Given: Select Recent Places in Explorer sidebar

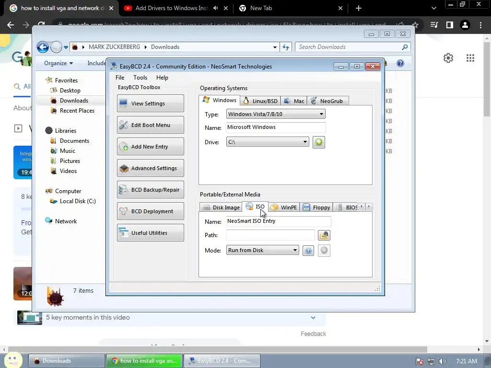Looking at the screenshot, I should coord(77,111).
